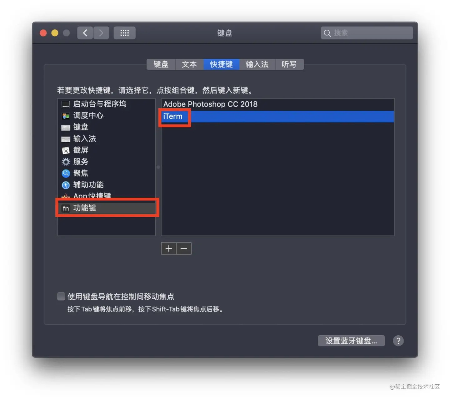Click the Services (服务) gear icon
Screen dimensions: 450x400
[66, 162]
